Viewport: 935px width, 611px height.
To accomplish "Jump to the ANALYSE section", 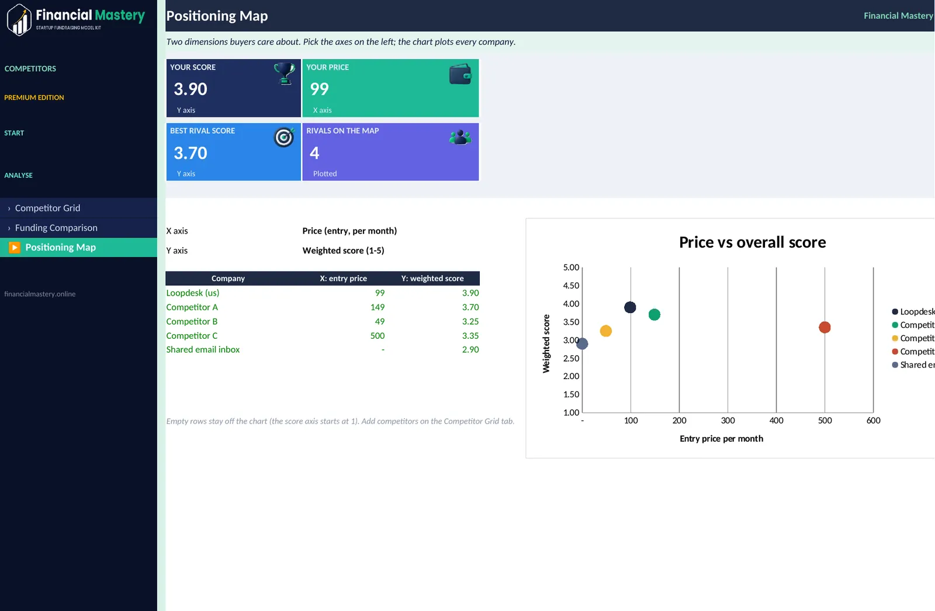I will click(x=18, y=175).
